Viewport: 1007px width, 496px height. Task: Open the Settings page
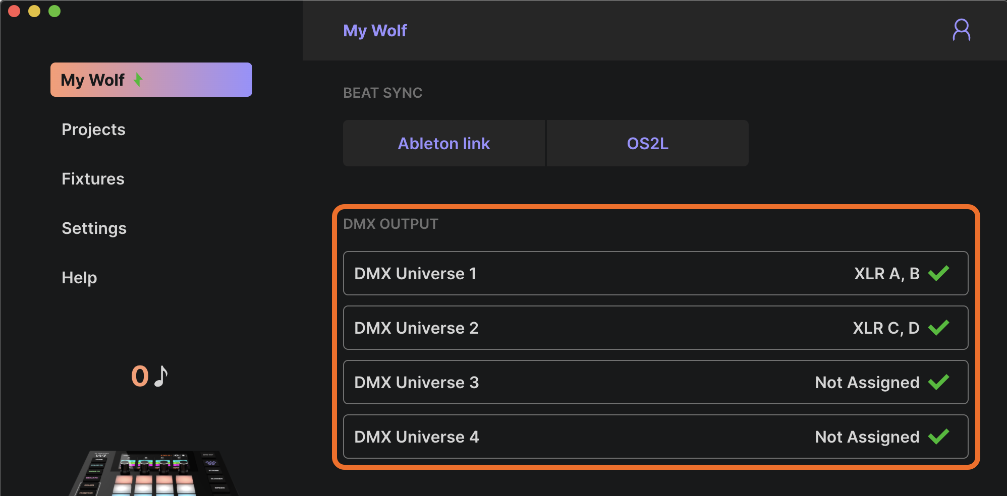click(x=94, y=228)
